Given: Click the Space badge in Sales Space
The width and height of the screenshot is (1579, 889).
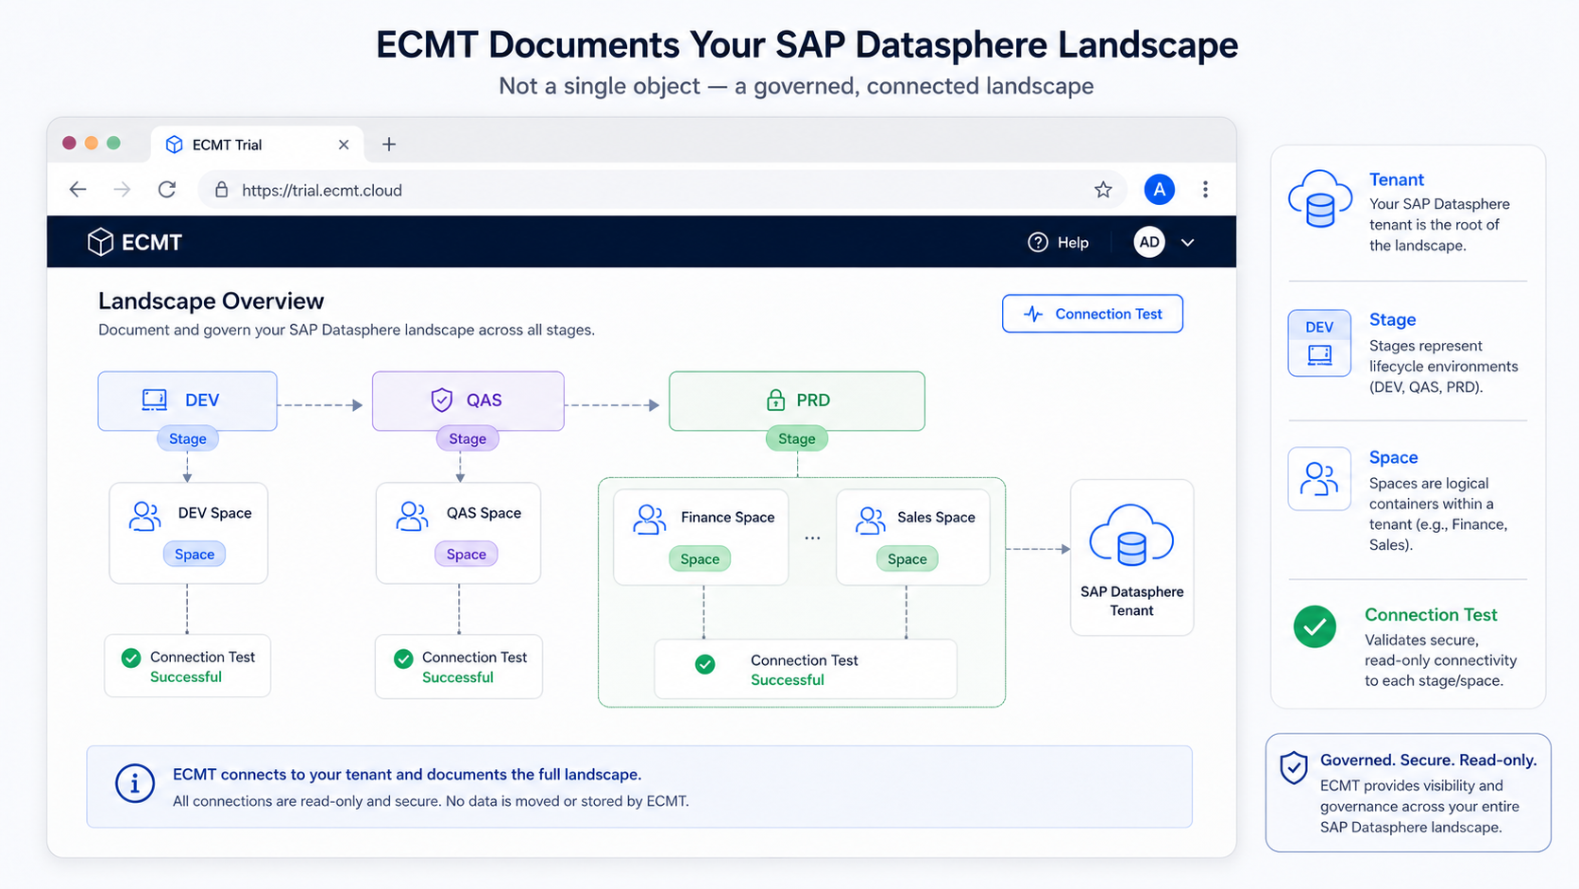Looking at the screenshot, I should 907,558.
